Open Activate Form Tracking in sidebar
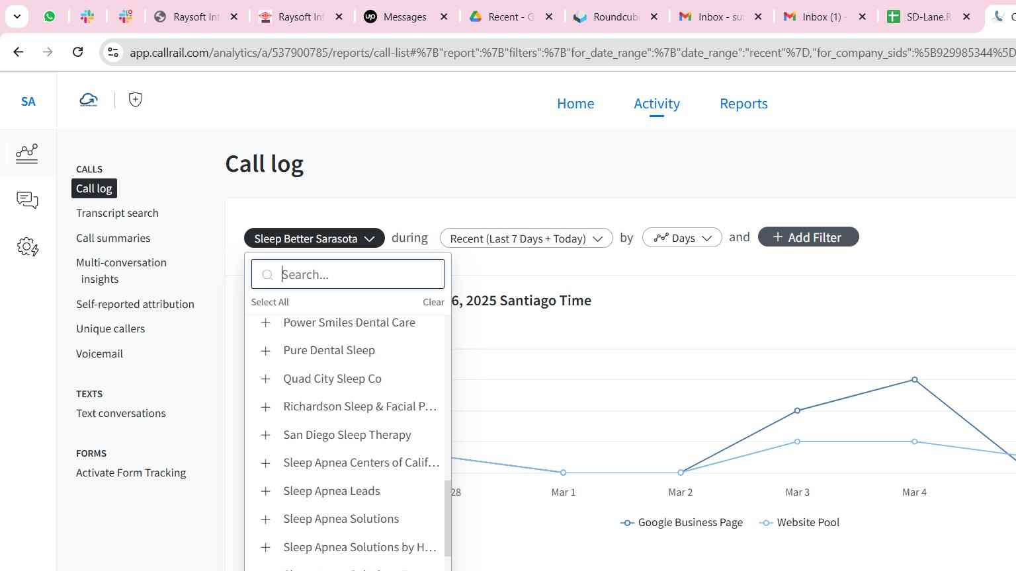This screenshot has height=571, width=1016. pyautogui.click(x=131, y=473)
